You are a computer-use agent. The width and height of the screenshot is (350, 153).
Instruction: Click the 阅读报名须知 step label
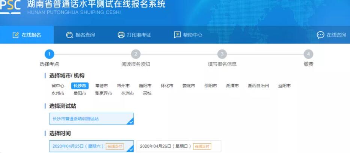coord(136,64)
